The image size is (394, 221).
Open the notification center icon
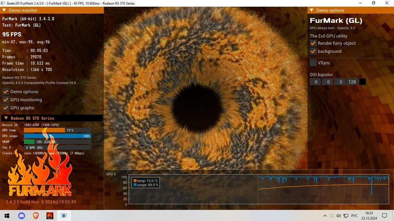pos(385,216)
